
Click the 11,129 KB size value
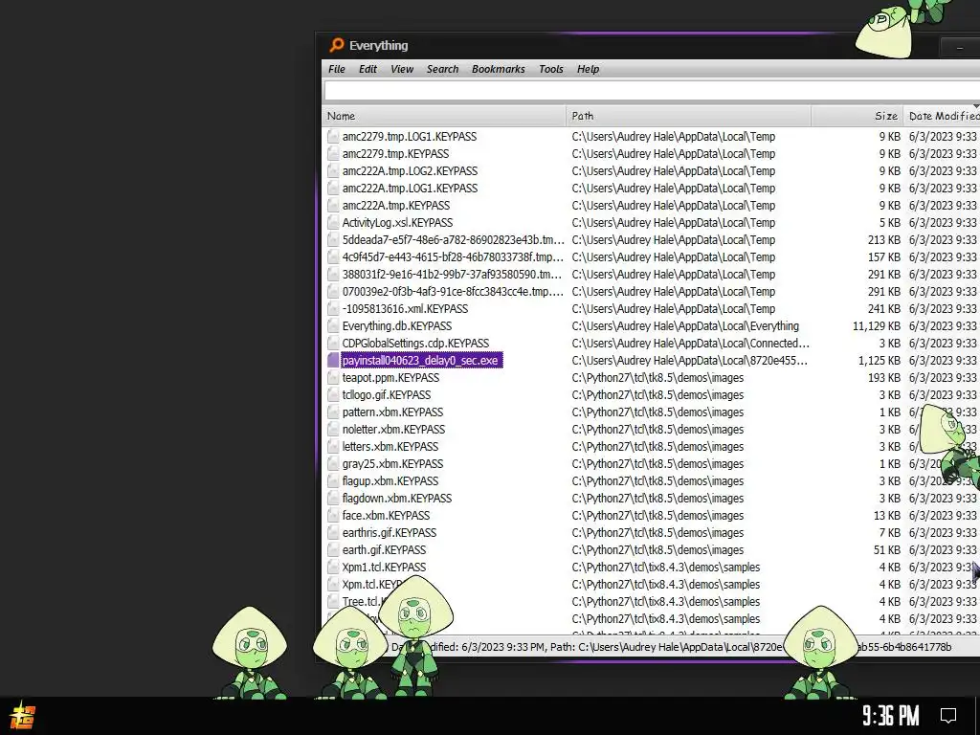pyautogui.click(x=877, y=325)
